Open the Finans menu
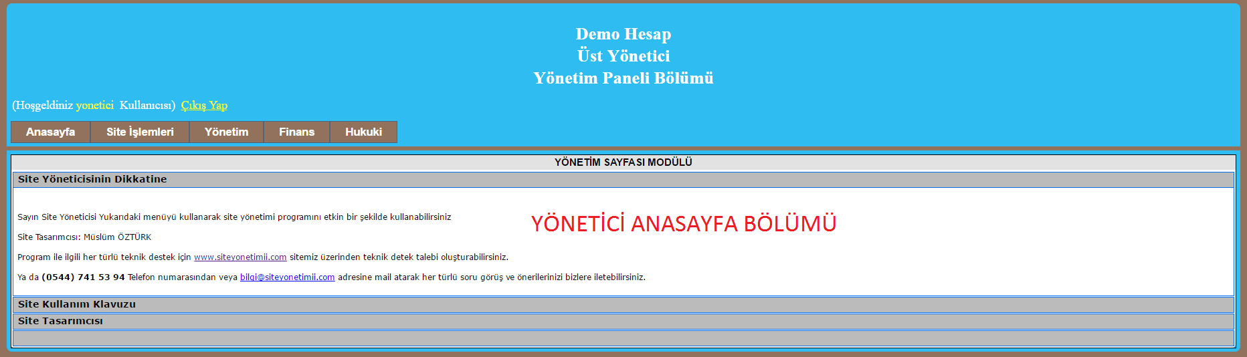This screenshot has height=357, width=1247. point(296,132)
